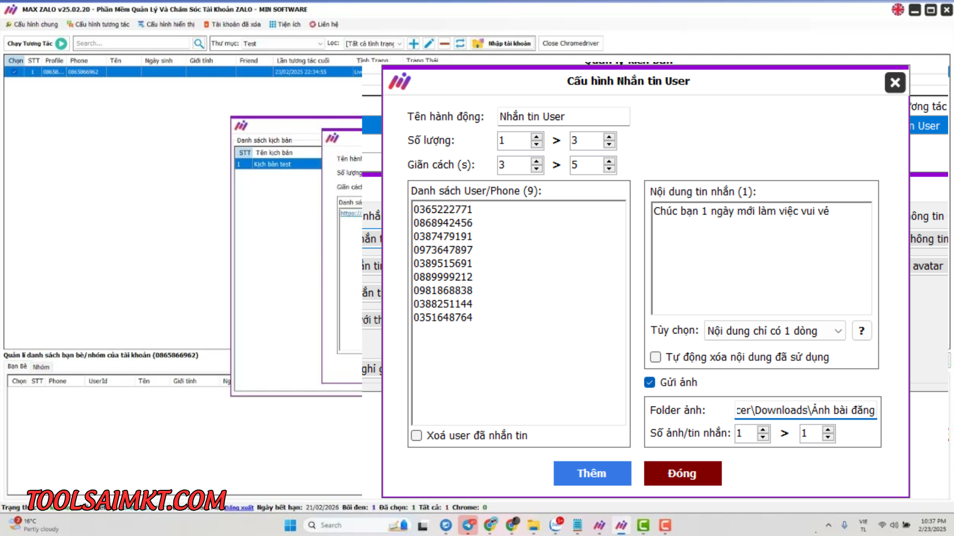Show hidden tray icons chevron
This screenshot has height=536, width=954.
tap(828, 525)
